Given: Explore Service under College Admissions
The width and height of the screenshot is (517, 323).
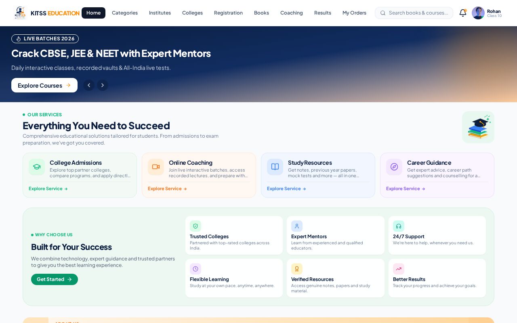Looking at the screenshot, I should click(48, 189).
